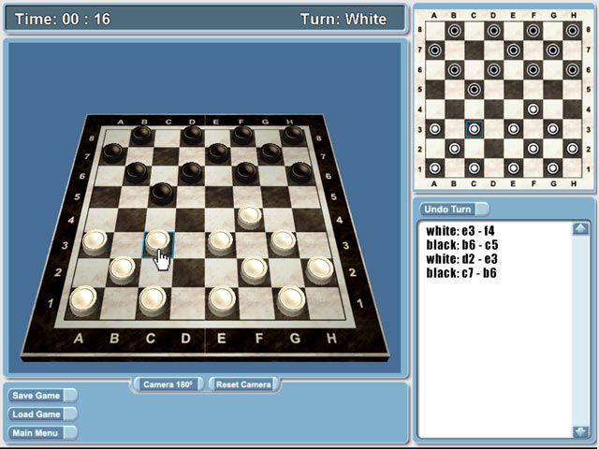The image size is (599, 449).
Task: Select the white checker on F4
Action: (250, 217)
